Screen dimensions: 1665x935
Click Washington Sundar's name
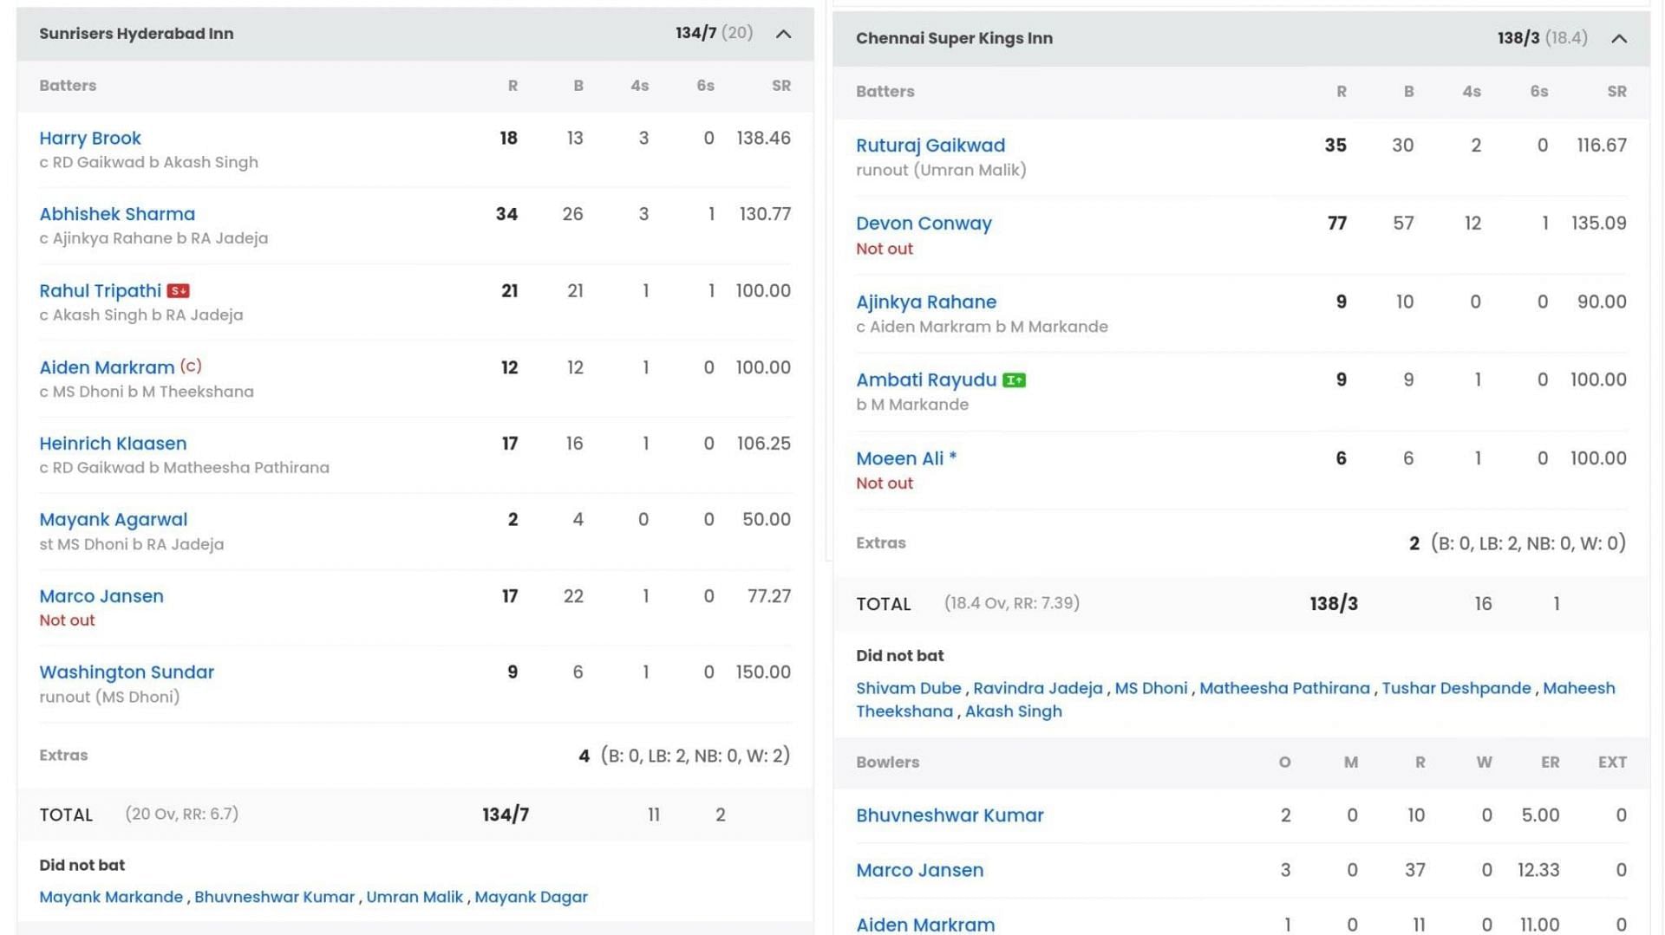127,672
